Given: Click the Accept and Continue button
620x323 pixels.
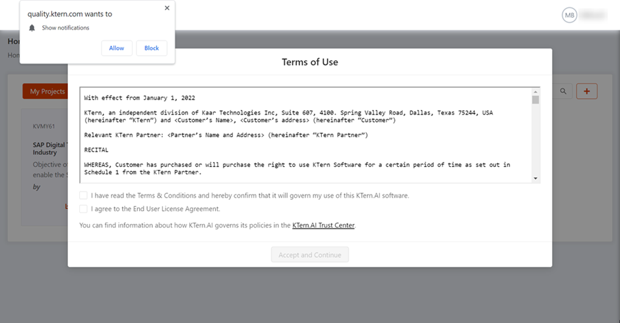Looking at the screenshot, I should coord(310,254).
